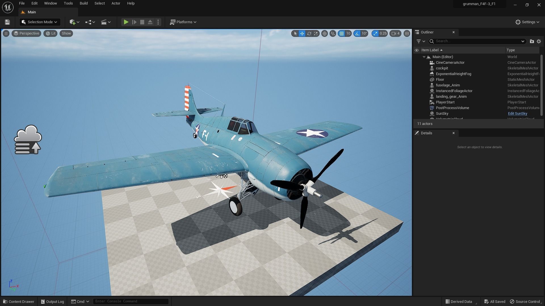Image resolution: width=545 pixels, height=306 pixels.
Task: Toggle rotation angle snapping
Action: 357,33
